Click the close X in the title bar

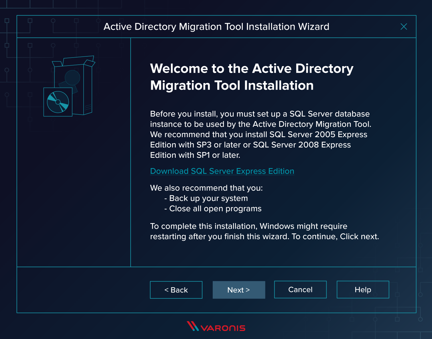tap(404, 27)
